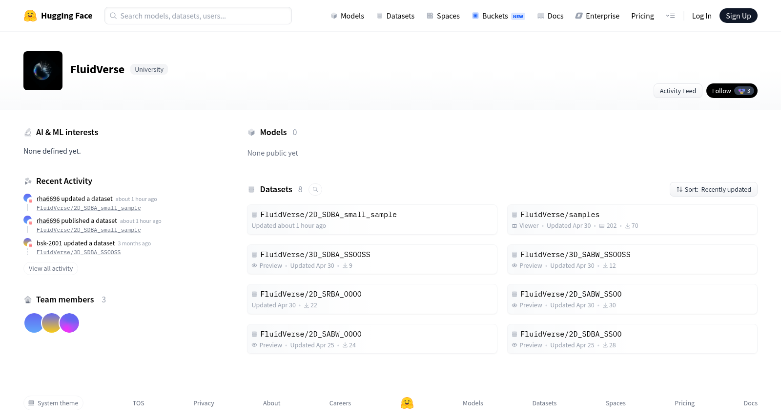
Task: Click the FluidVerse organization name
Action: tap(97, 70)
